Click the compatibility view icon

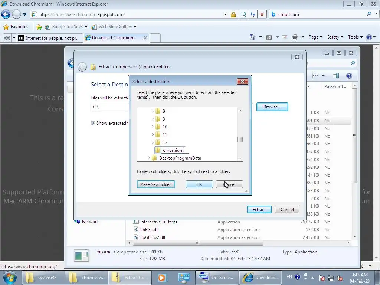click(x=243, y=14)
